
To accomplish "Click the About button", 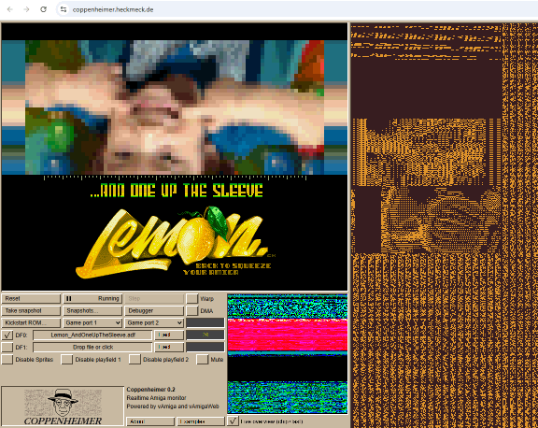I will (x=150, y=421).
